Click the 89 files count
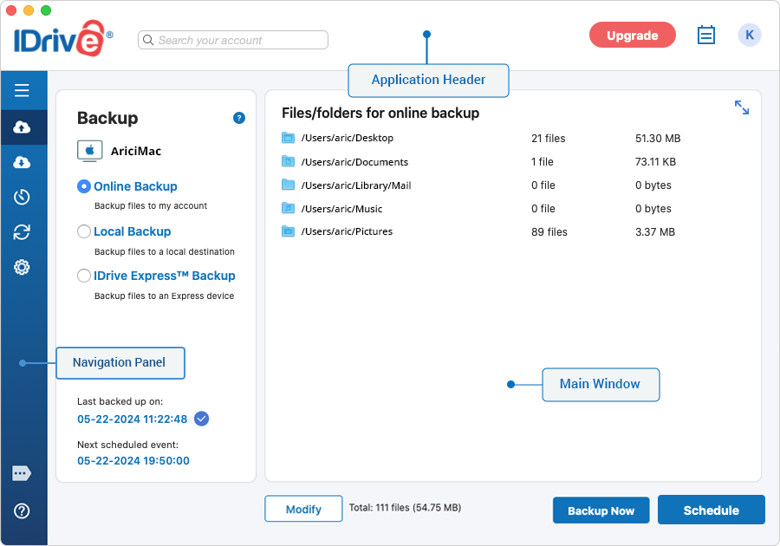The height and width of the screenshot is (546, 780). pos(549,231)
